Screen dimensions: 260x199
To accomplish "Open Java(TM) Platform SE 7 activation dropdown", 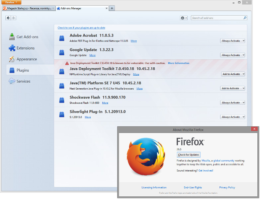I will [232, 89].
